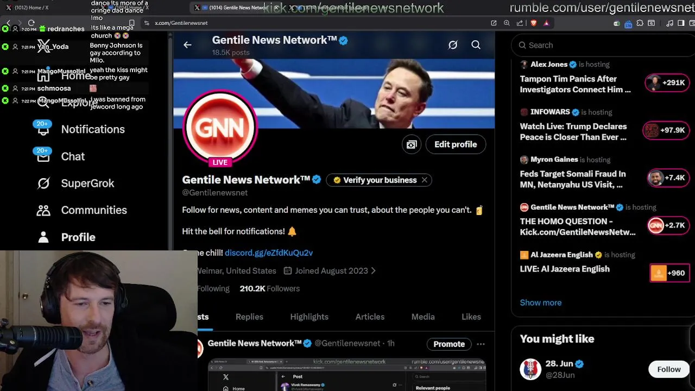Viewport: 695px width, 391px height.
Task: Click the green toggle extension icon in toolbar
Action: click(x=617, y=23)
